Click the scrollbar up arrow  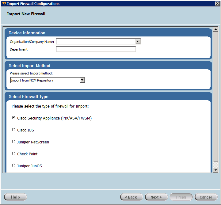point(216,29)
